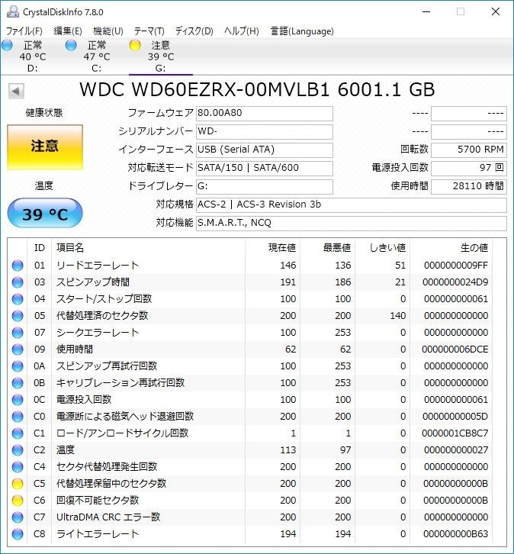Click the blue status orb for disk C:
This screenshot has height=554, width=514.
[x=71, y=45]
